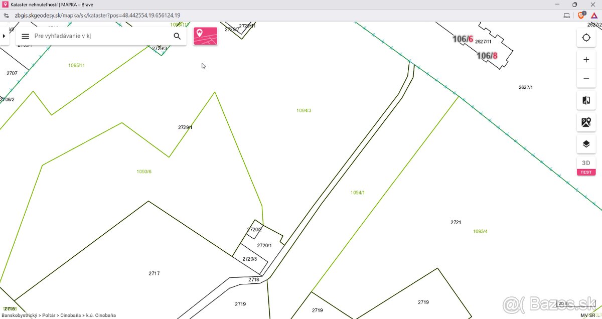The image size is (602, 319).
Task: Open the map layers panel
Action: click(586, 144)
